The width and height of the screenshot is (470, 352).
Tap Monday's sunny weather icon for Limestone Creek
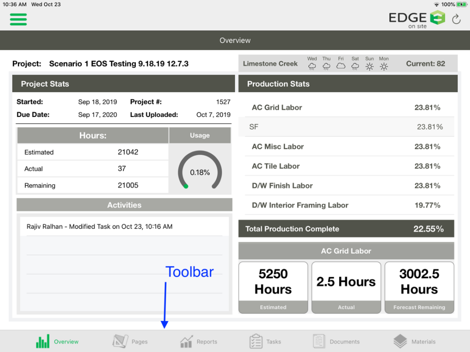(x=384, y=66)
